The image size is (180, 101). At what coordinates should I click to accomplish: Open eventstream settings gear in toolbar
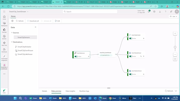click(x=12, y=21)
